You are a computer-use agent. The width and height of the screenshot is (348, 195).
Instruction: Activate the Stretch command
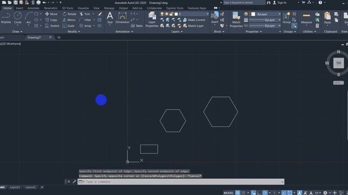[x=52, y=26]
